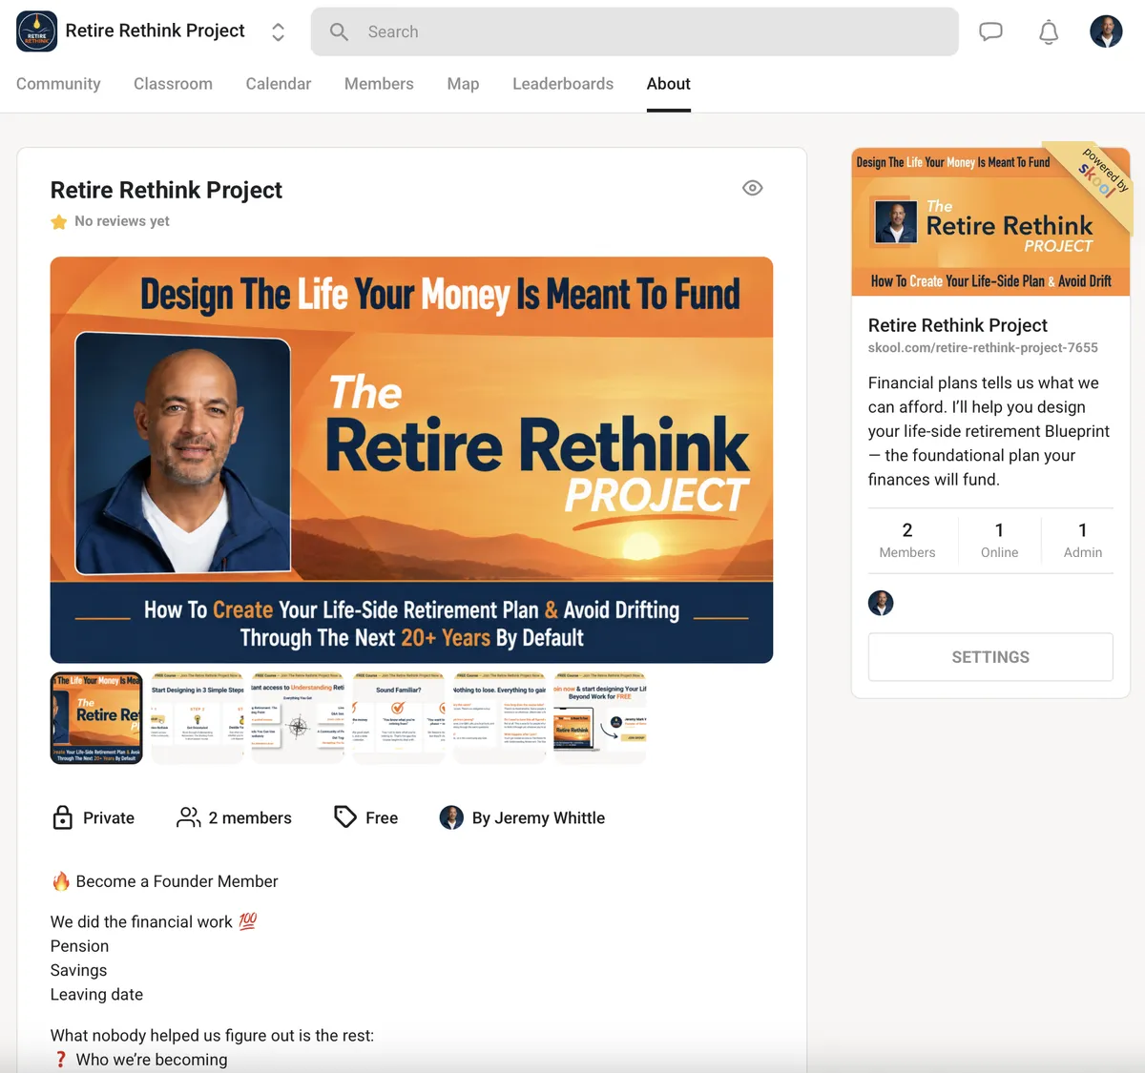Open notifications bell icon
This screenshot has width=1145, height=1073.
(1049, 31)
